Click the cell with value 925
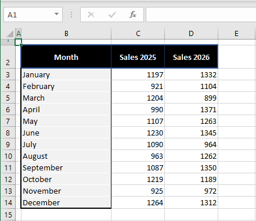The image size is (256, 221). point(138,191)
